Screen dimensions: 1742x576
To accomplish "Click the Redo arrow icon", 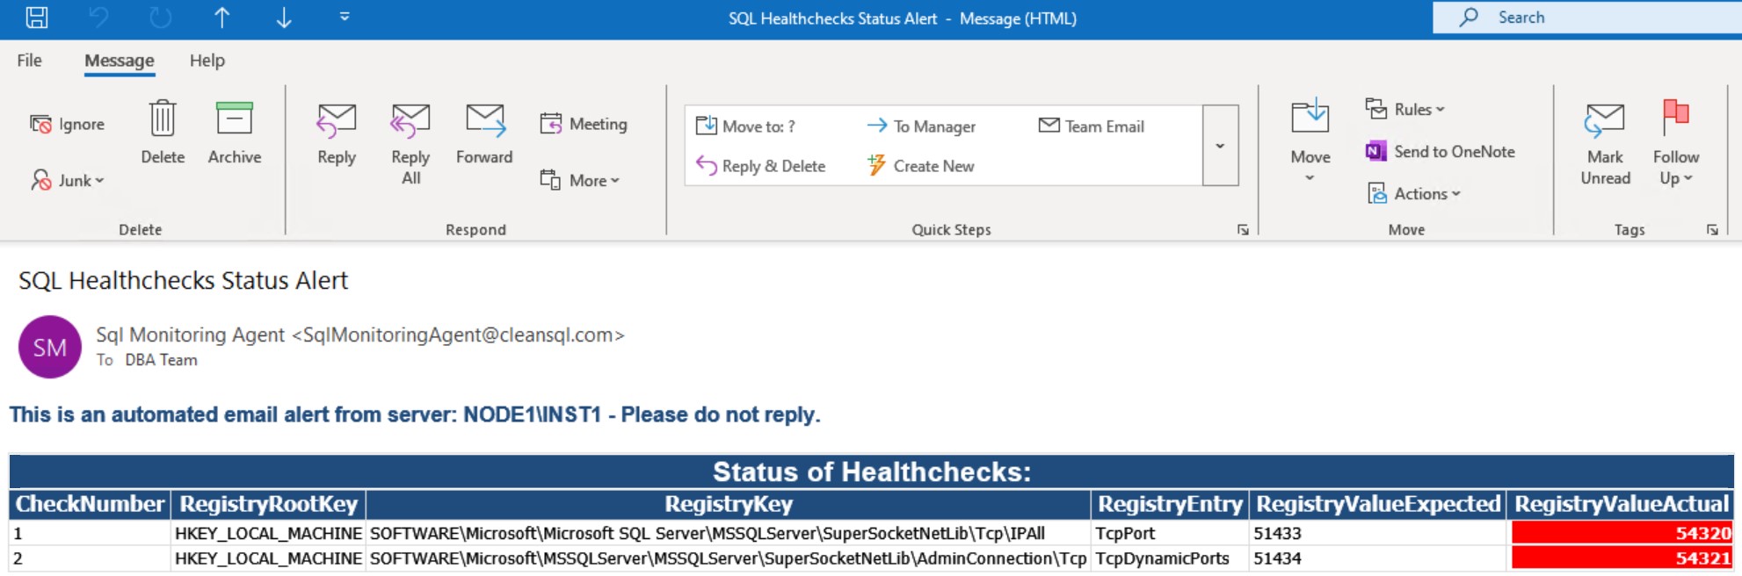I will [x=160, y=18].
